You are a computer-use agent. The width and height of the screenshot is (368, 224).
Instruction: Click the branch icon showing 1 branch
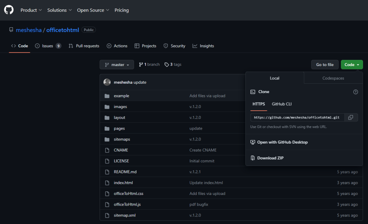(141, 65)
